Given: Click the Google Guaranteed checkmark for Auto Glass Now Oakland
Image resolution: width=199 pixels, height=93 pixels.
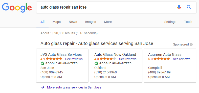Looking at the screenshot, I should coord(96,63).
